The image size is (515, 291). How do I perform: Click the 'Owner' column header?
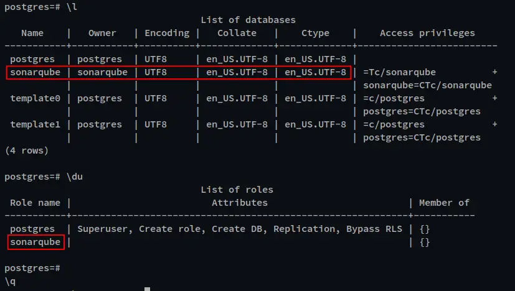tap(102, 33)
